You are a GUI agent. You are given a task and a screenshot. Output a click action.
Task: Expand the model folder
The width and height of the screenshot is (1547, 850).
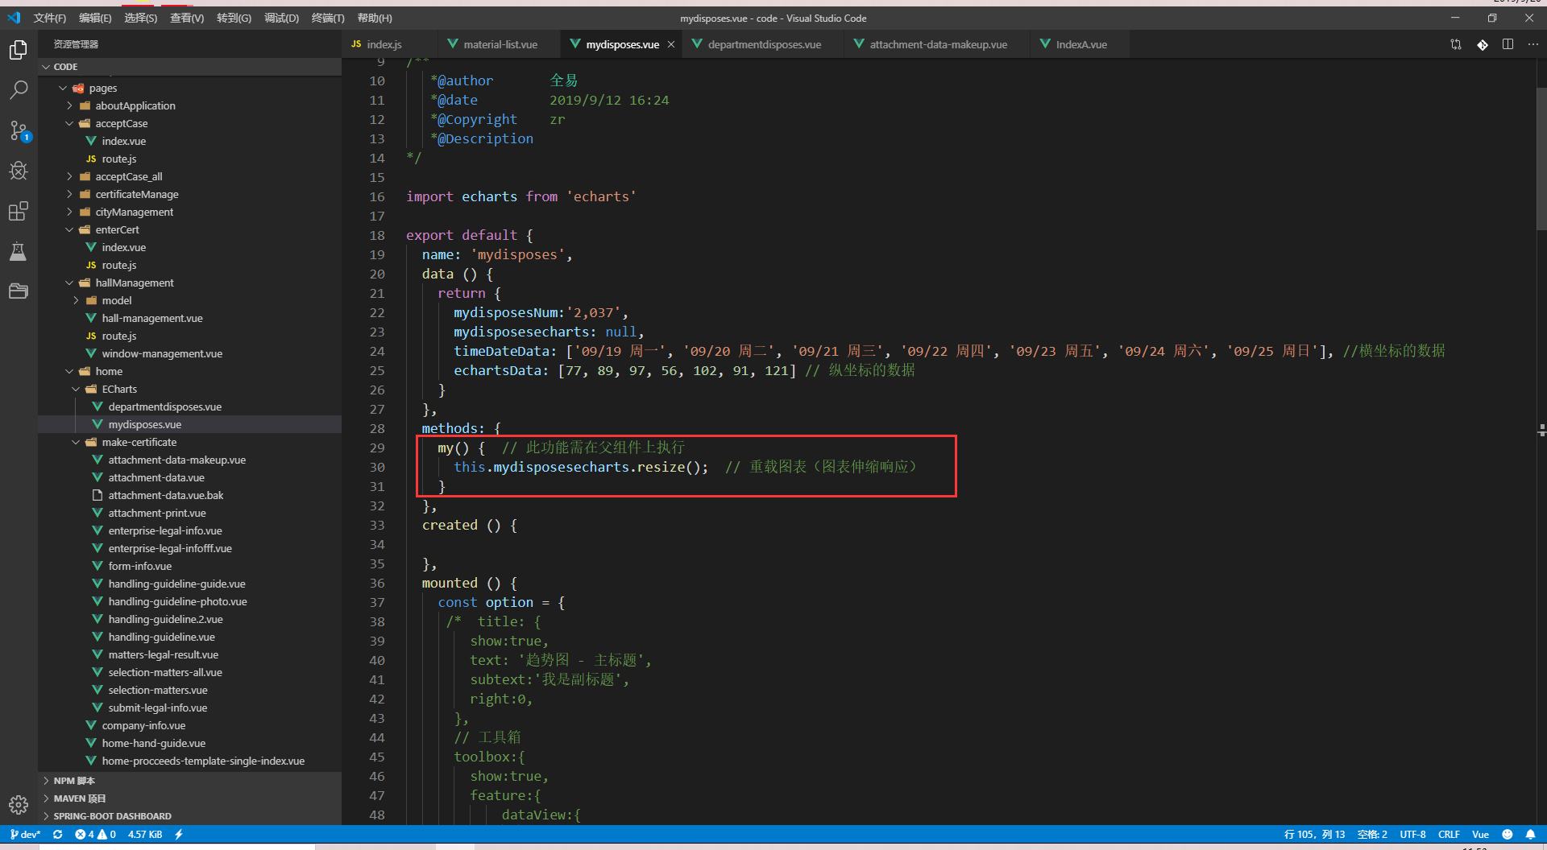(x=190, y=300)
